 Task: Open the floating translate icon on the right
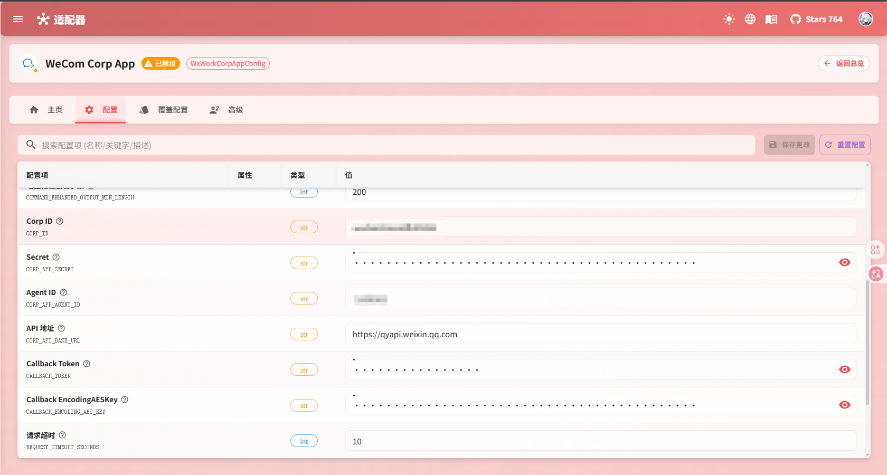click(875, 274)
